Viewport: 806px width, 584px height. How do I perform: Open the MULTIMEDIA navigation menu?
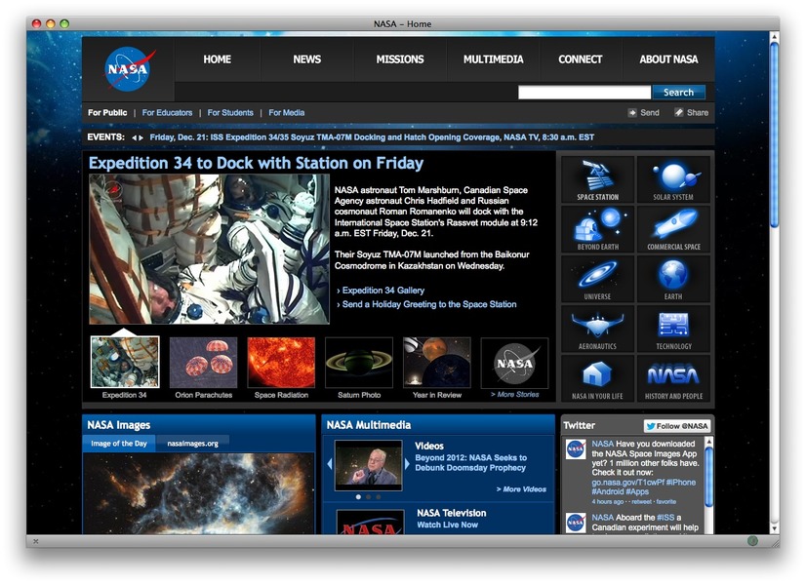tap(493, 59)
